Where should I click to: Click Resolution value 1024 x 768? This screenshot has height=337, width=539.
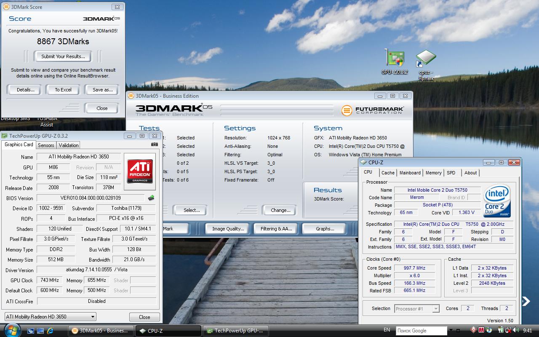pyautogui.click(x=279, y=138)
